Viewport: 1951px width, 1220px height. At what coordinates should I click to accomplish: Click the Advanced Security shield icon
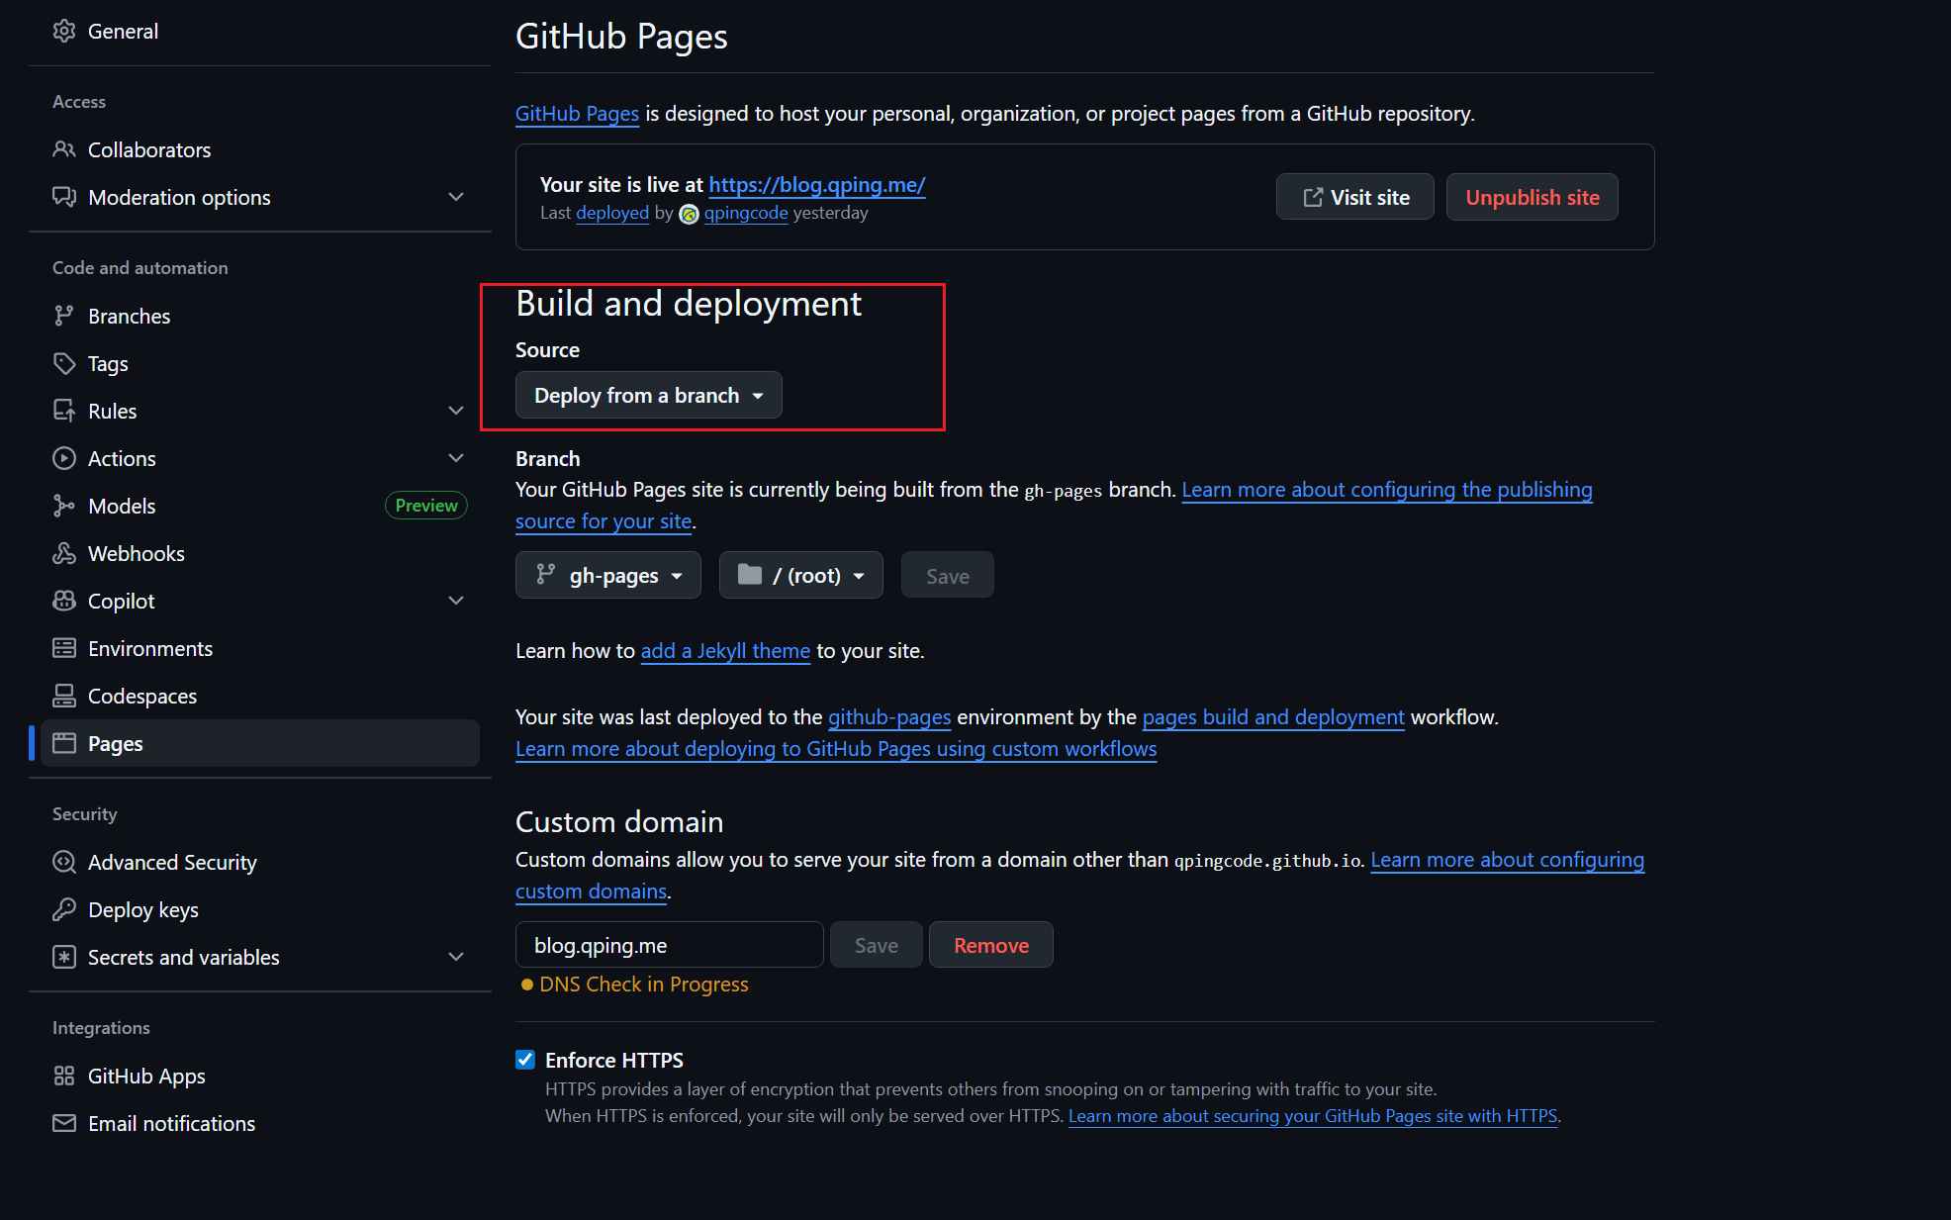click(x=64, y=862)
